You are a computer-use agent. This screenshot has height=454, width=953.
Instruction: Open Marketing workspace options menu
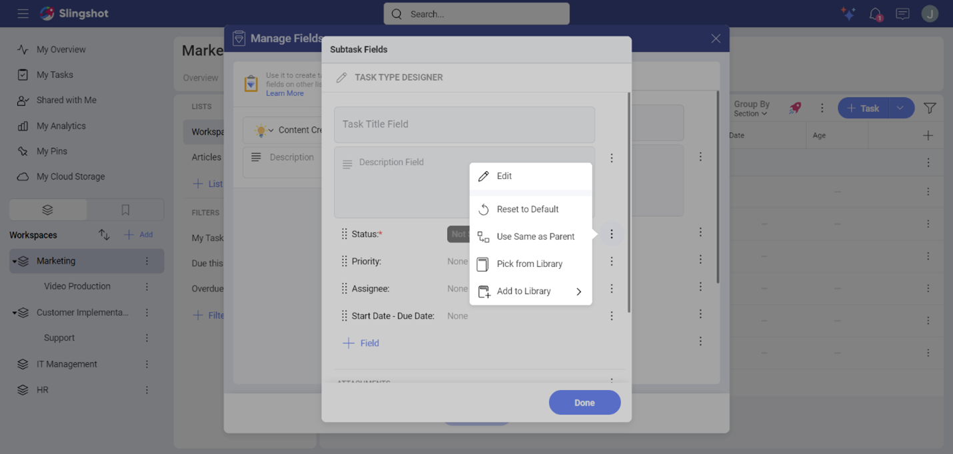(x=147, y=261)
